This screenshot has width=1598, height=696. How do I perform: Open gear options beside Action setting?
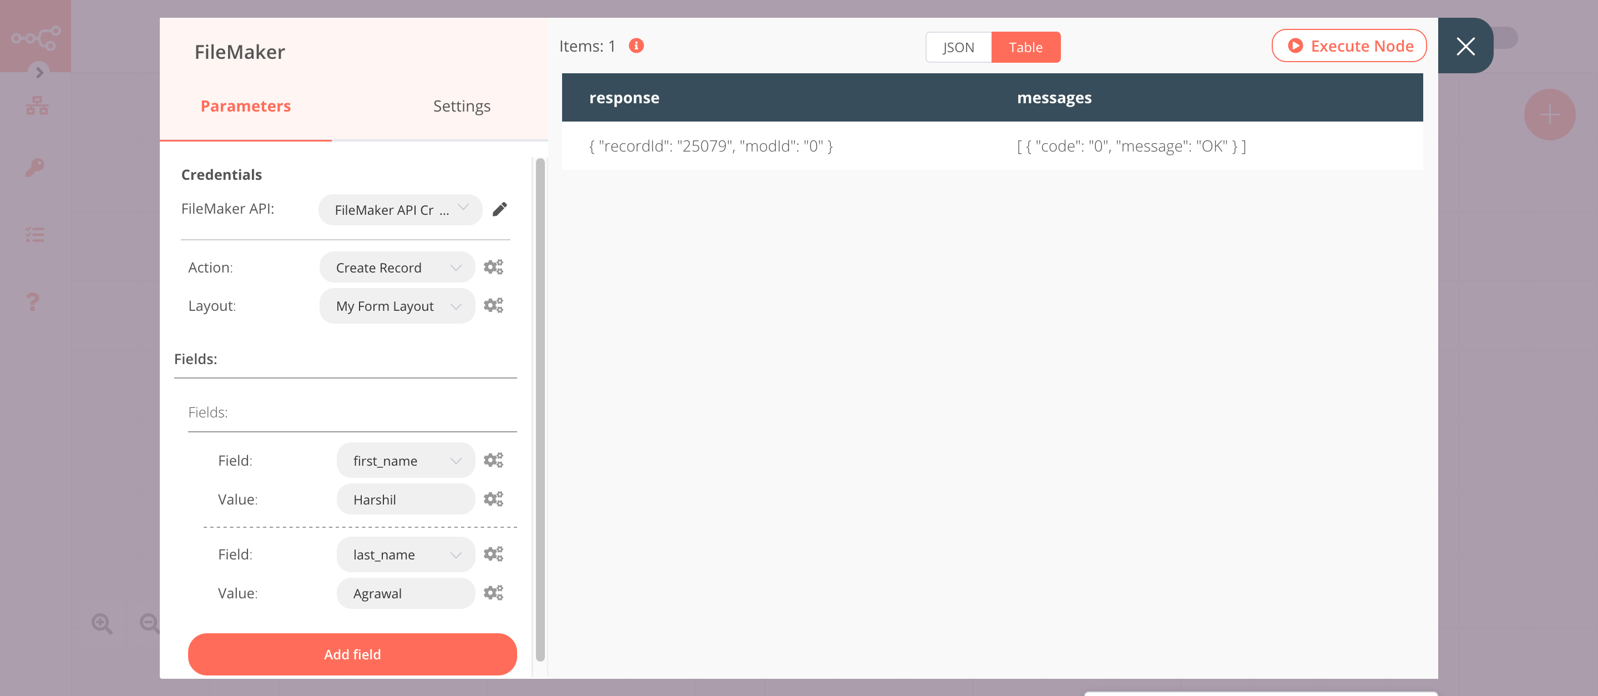(x=493, y=267)
